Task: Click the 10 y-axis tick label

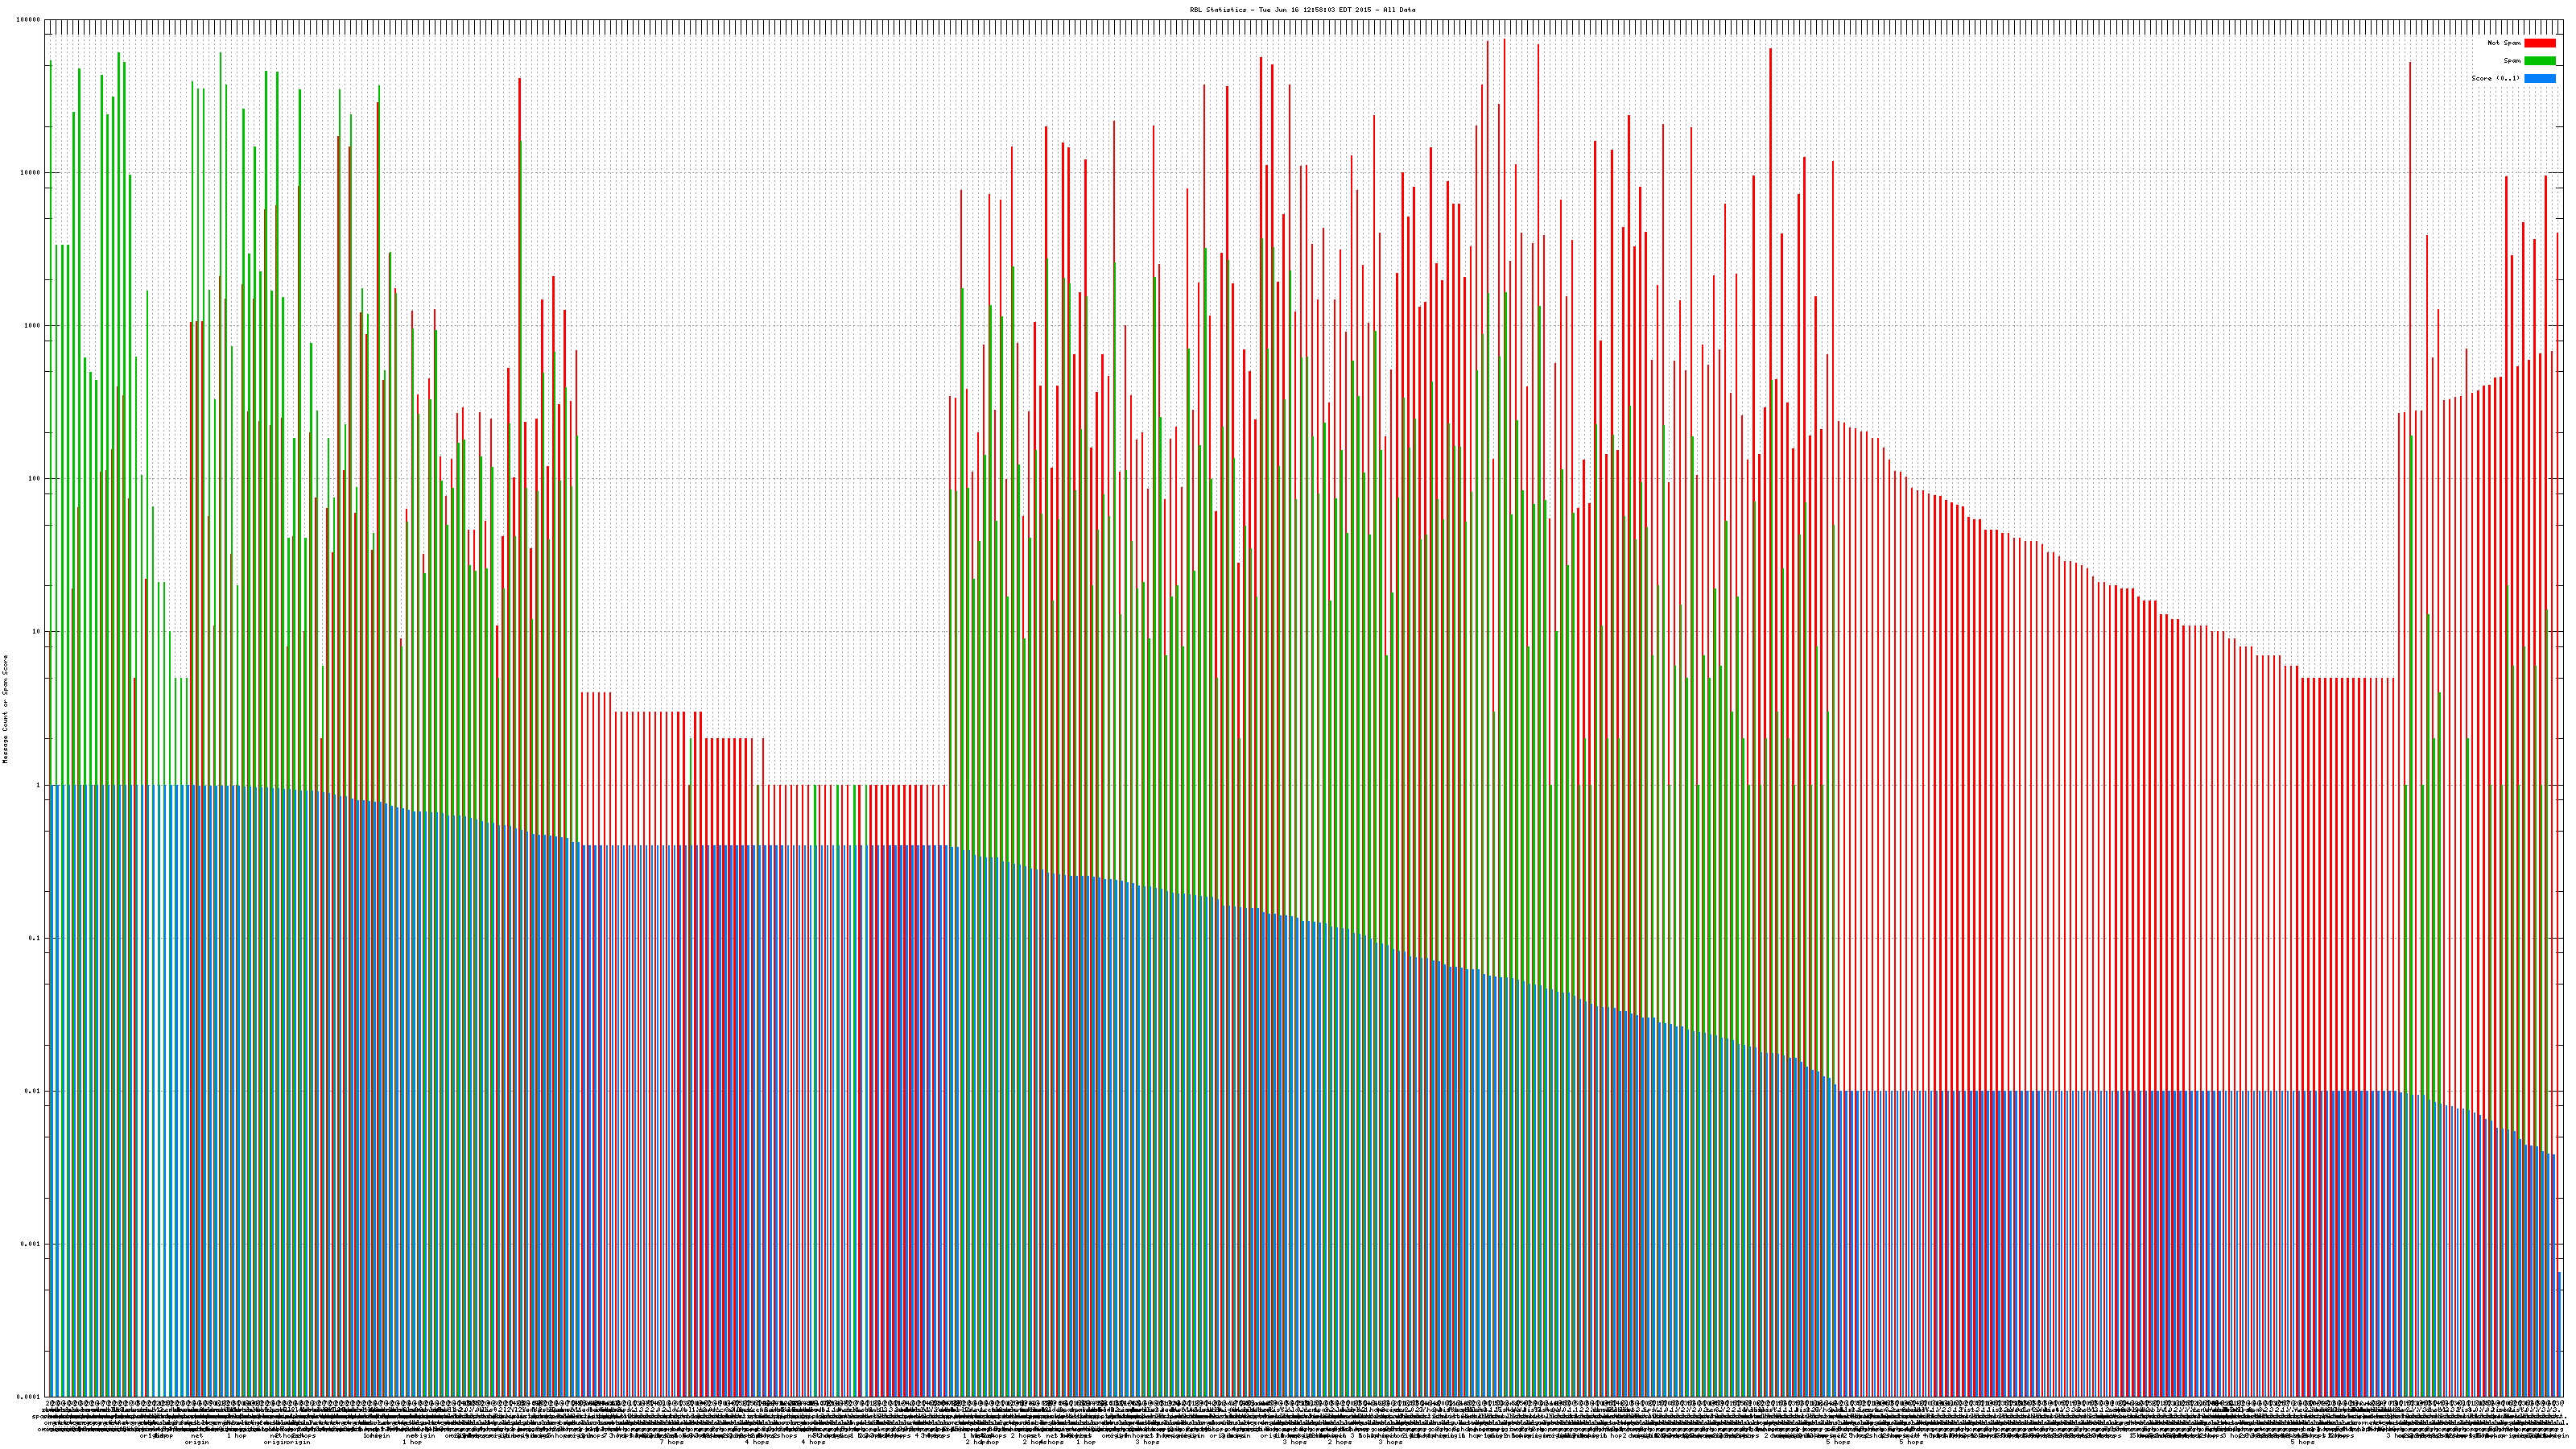Action: point(37,632)
